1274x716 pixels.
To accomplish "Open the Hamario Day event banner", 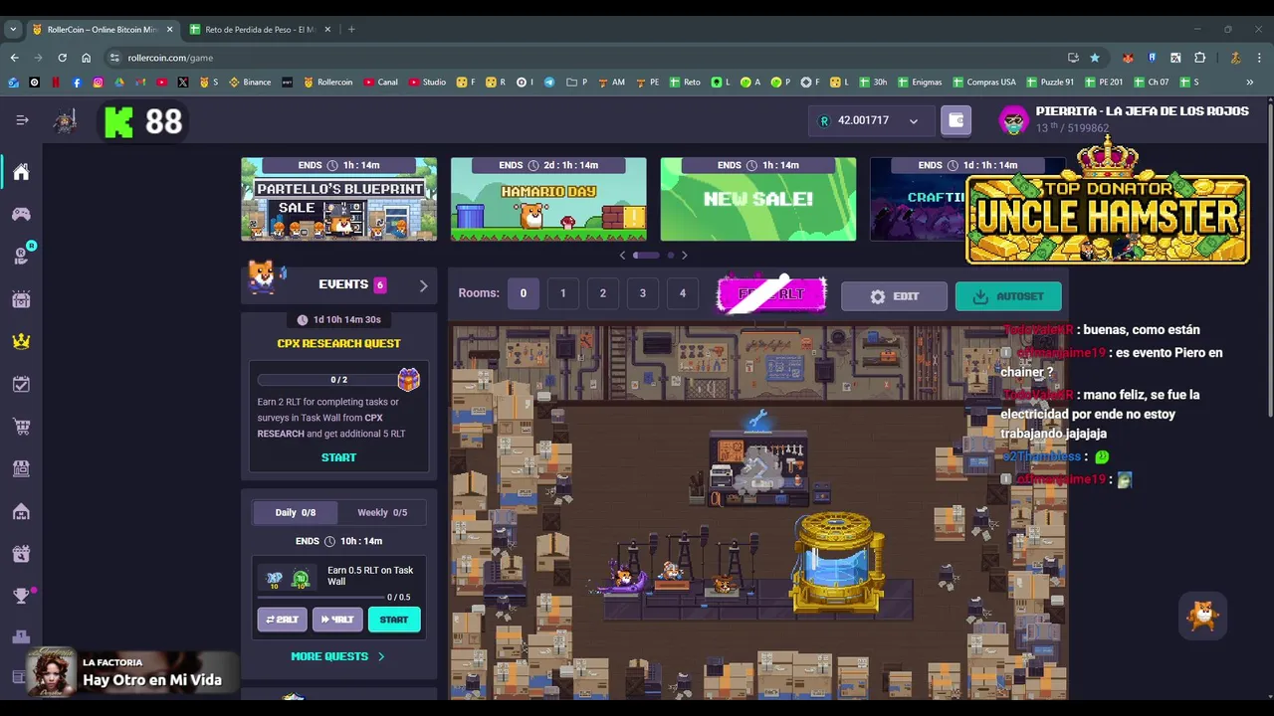I will coord(548,199).
